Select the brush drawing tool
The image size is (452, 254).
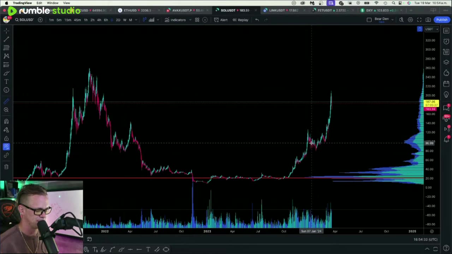[6, 73]
